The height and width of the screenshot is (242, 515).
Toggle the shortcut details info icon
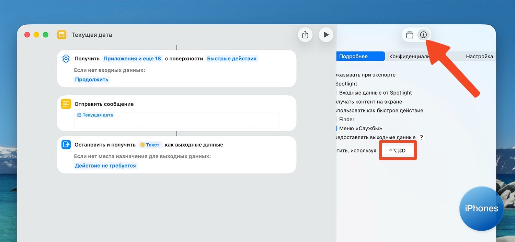[x=424, y=35]
